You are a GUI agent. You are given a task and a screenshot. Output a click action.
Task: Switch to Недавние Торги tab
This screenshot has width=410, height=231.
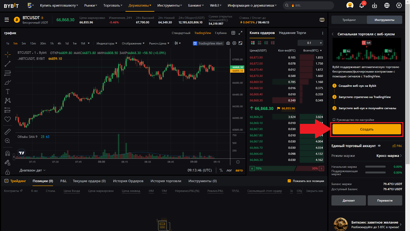click(x=292, y=33)
